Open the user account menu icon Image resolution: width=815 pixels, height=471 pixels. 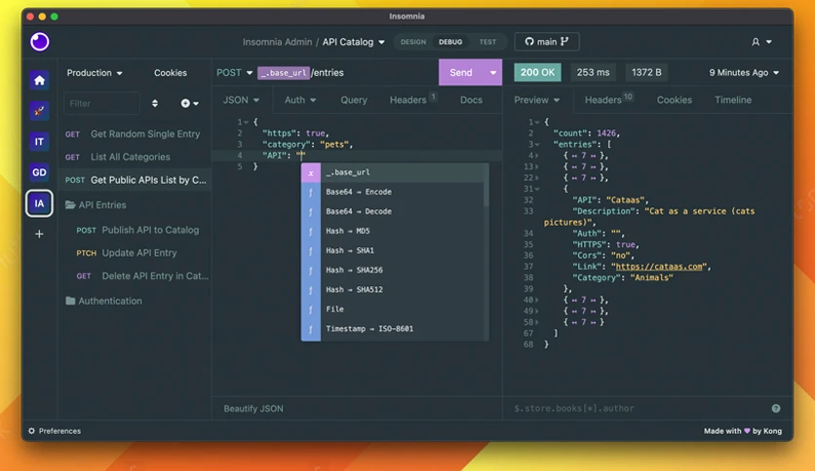(761, 42)
